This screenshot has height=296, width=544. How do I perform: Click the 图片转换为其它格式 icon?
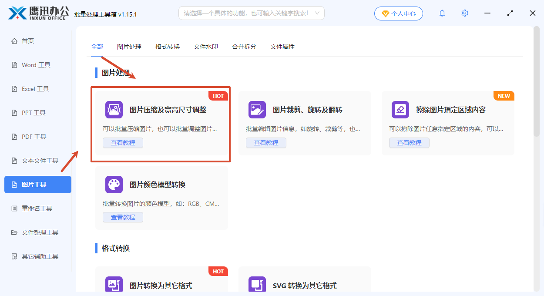coord(114,285)
